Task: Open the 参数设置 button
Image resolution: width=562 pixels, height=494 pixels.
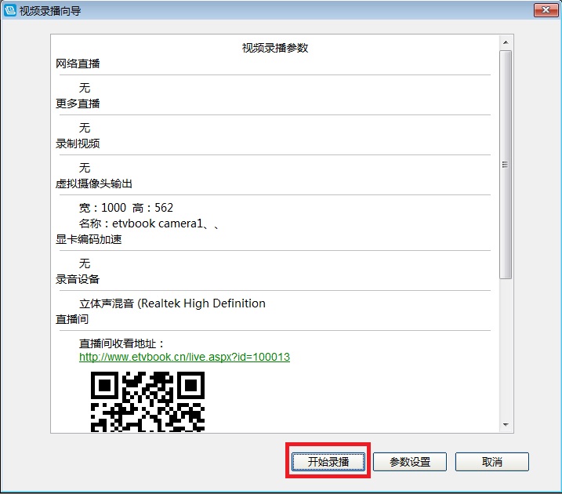Action: tap(410, 461)
